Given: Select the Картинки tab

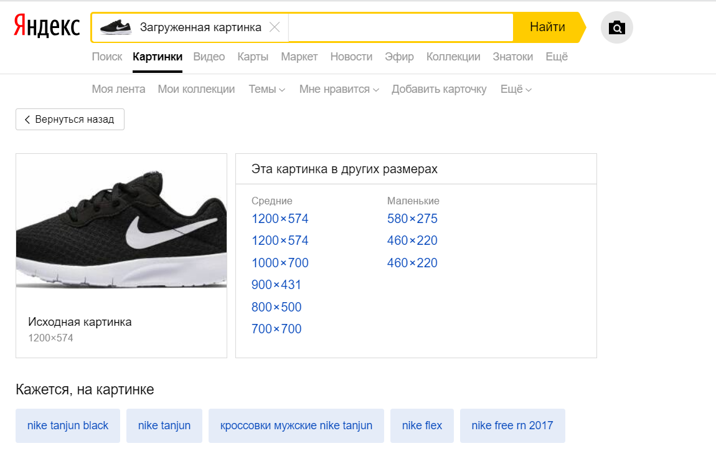Looking at the screenshot, I should click(x=158, y=57).
